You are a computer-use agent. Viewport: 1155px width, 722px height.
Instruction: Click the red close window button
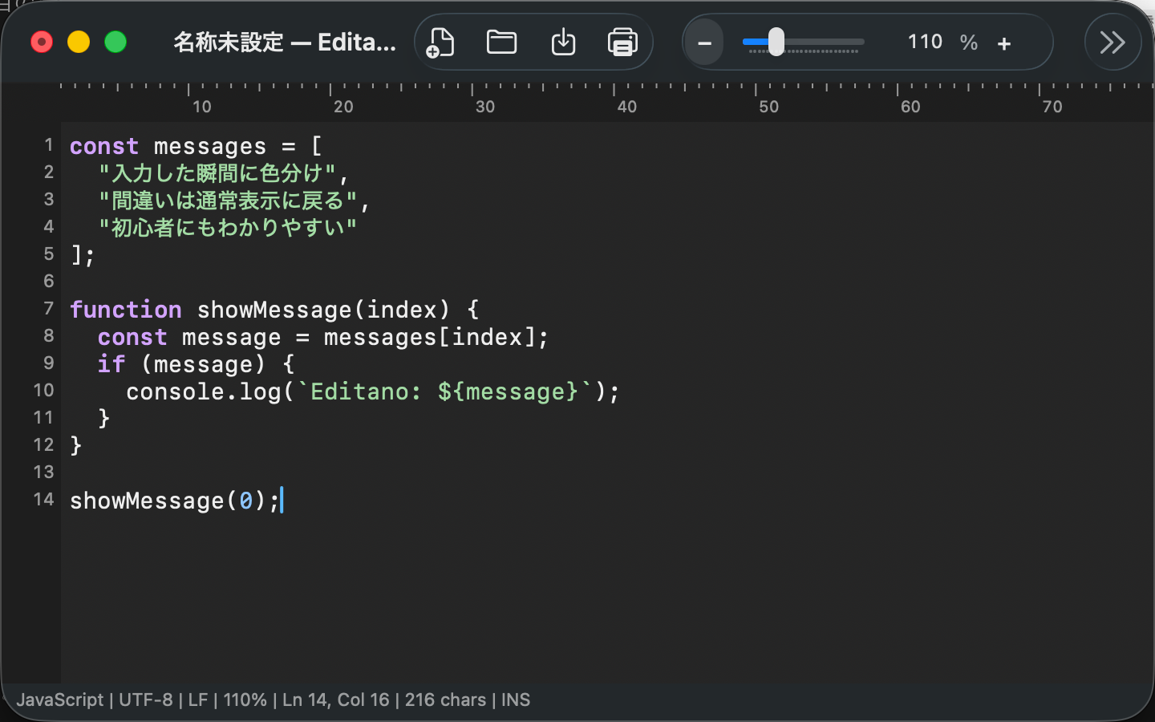[x=42, y=42]
